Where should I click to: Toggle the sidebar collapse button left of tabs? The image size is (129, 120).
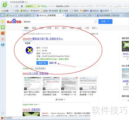pyautogui.click(x=3, y=15)
